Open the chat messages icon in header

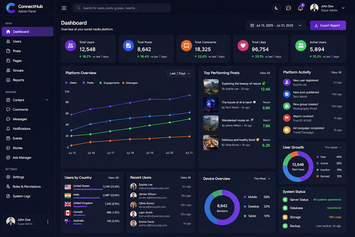(289, 8)
